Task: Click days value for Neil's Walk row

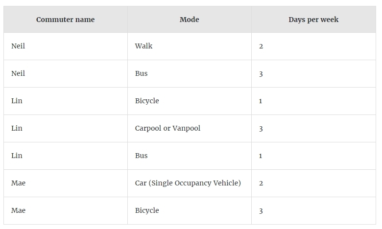Action: [313, 46]
